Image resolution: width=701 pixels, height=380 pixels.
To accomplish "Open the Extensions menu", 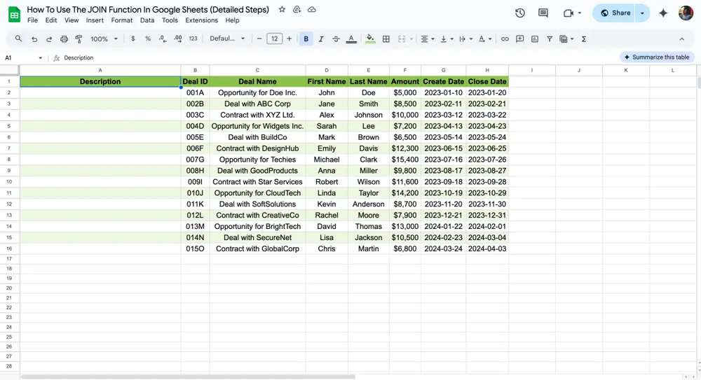I will point(201,20).
